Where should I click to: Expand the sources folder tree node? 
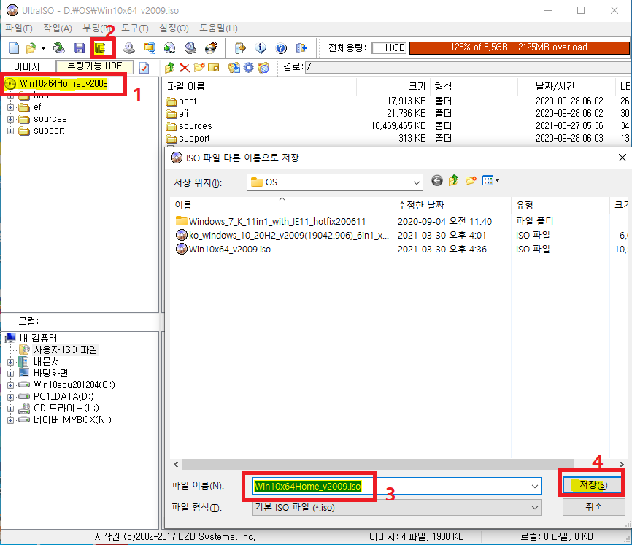(x=11, y=119)
